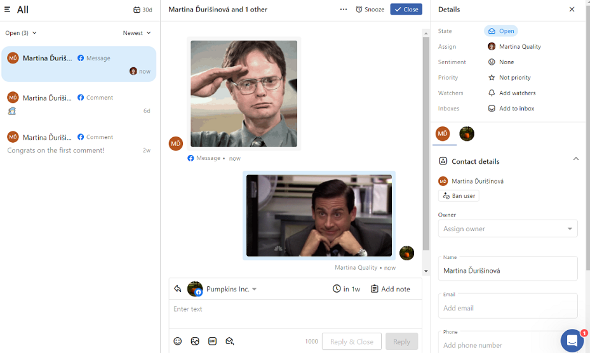Switch to the MĎ contact tab
Viewport: 590px width, 353px height.
tap(443, 133)
